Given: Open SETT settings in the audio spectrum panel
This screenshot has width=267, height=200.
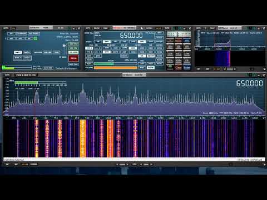Looking at the screenshot, I should coord(199,28).
